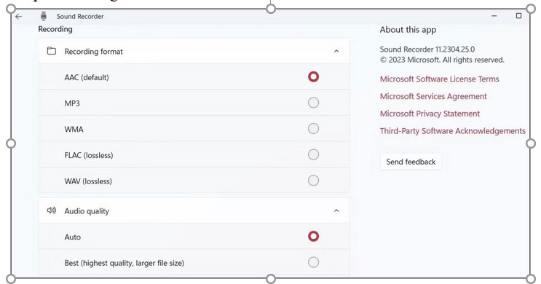This screenshot has width=541, height=284.
Task: Collapse the Recording format section chevron
Action: 336,51
